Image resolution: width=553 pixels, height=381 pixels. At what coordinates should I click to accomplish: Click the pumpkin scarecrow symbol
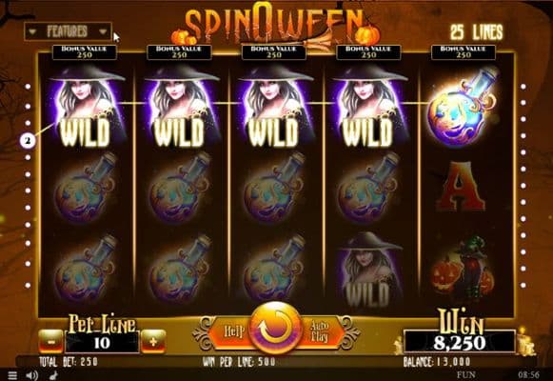click(461, 269)
